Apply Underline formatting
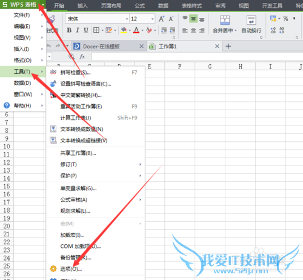This screenshot has height=280, width=303. tap(86, 30)
